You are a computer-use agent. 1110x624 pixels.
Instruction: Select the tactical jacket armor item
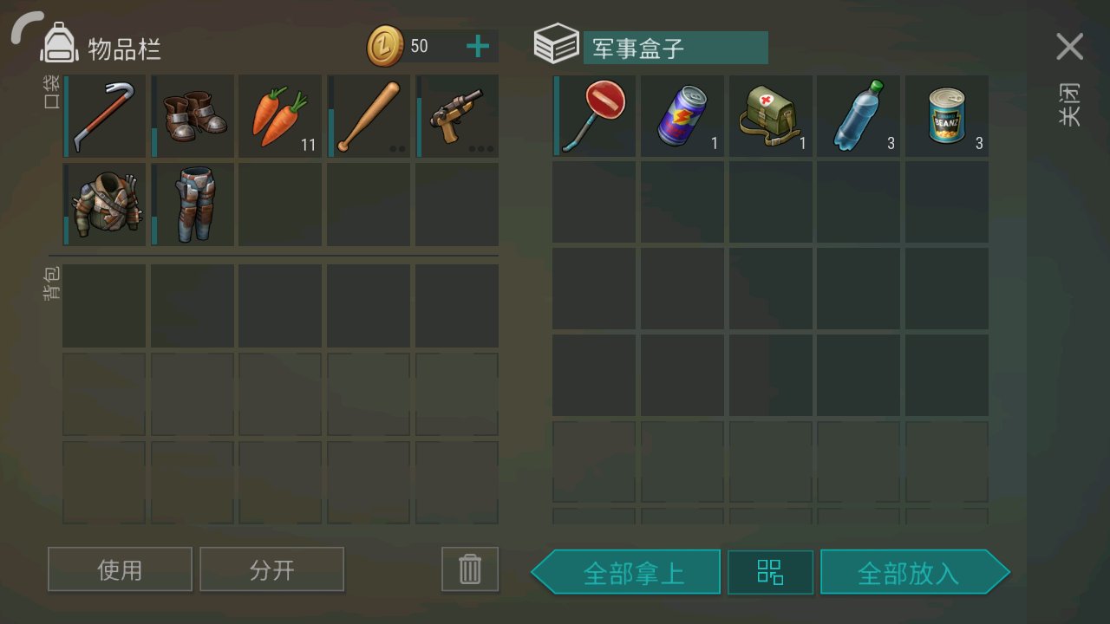(x=105, y=205)
